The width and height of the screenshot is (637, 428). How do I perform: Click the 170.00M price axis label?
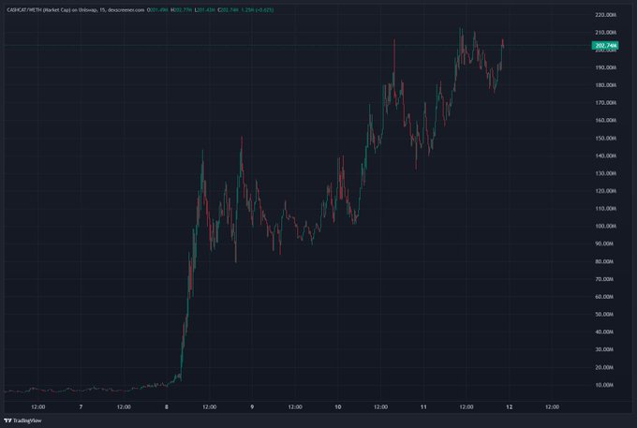pyautogui.click(x=605, y=103)
